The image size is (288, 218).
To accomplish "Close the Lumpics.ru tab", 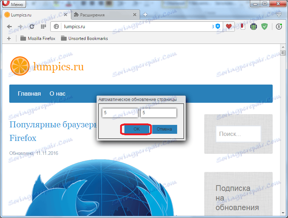I will click(65, 15).
